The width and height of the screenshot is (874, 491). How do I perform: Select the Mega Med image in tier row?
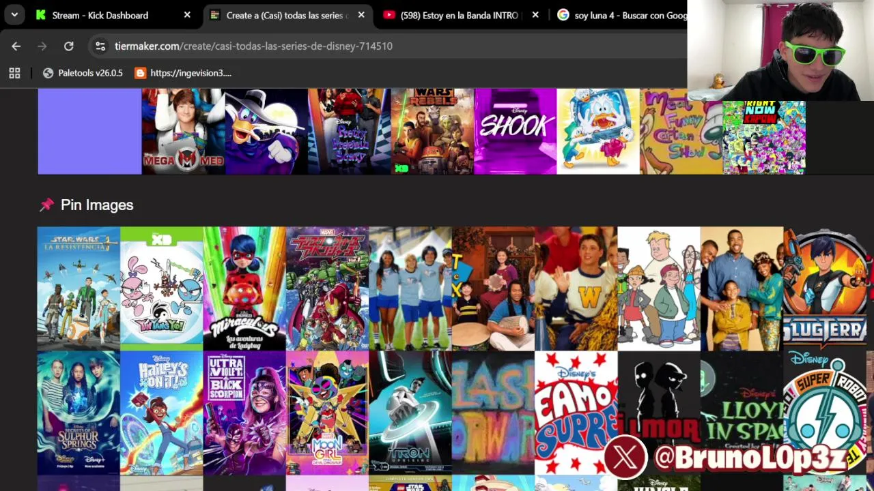tap(183, 132)
